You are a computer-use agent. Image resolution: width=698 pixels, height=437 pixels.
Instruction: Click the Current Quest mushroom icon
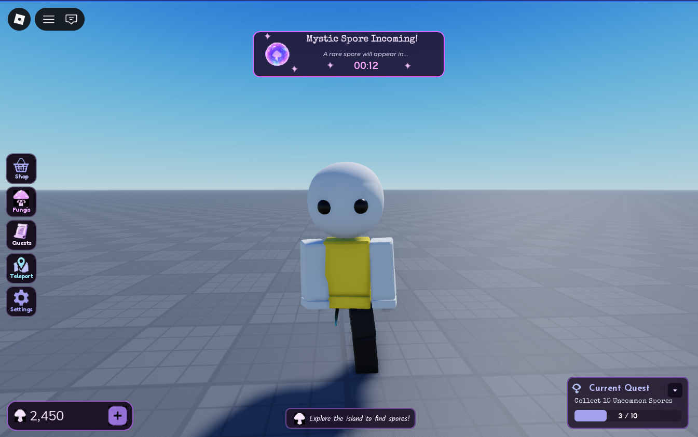(577, 388)
